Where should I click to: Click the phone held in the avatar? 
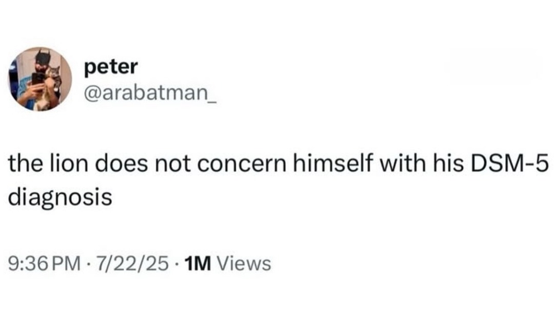(x=37, y=79)
